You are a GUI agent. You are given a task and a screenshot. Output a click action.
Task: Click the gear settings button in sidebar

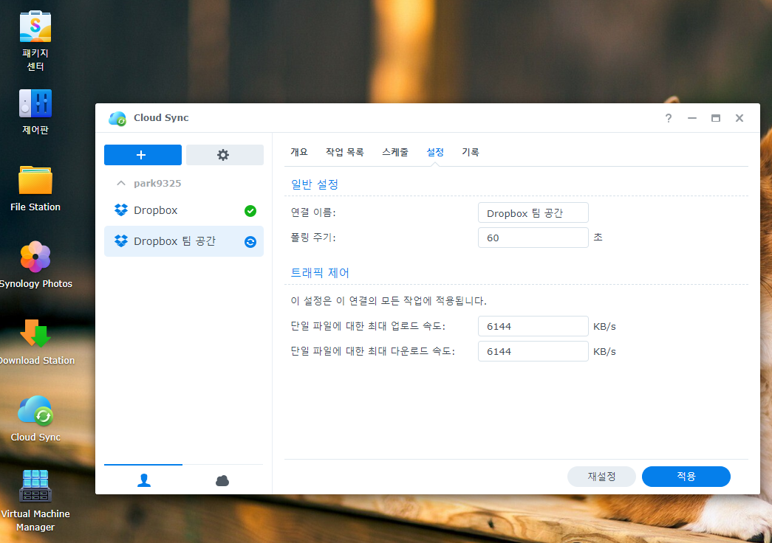pyautogui.click(x=224, y=155)
